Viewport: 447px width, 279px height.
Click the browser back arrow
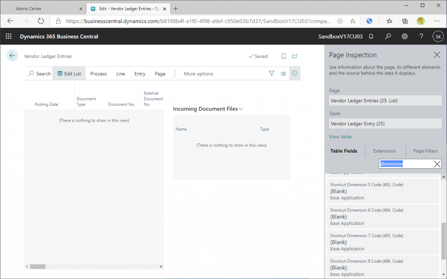click(10, 21)
